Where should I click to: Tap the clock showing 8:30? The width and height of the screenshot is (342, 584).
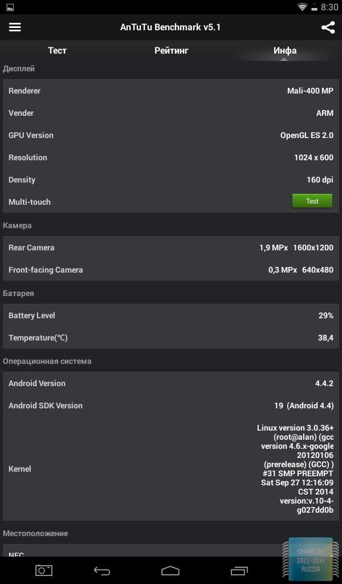[329, 7]
